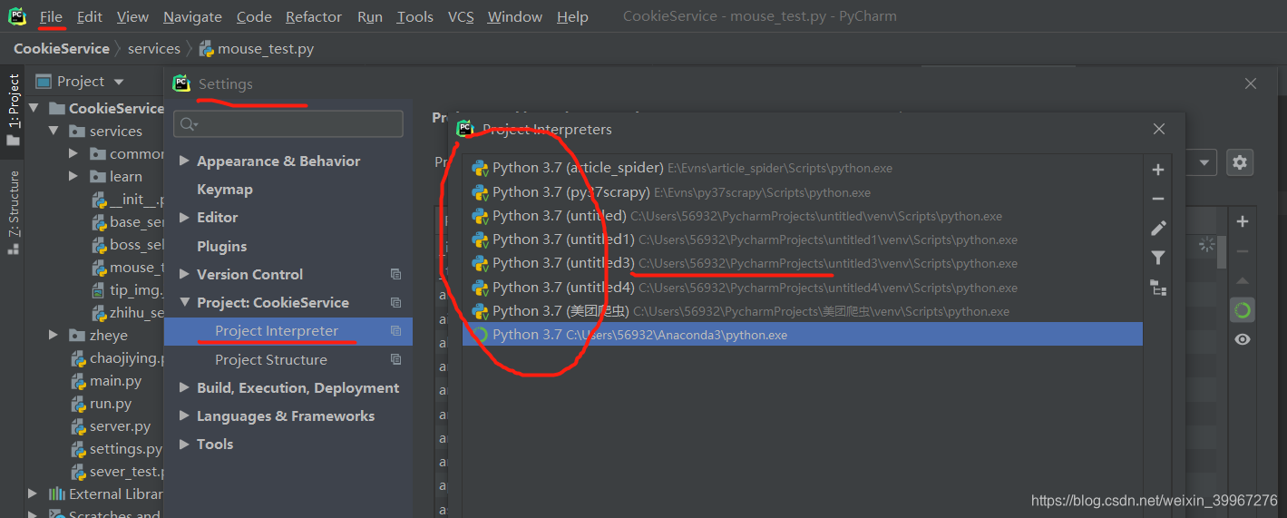Viewport: 1287px width, 518px height.
Task: Collapse the services folder in project tree
Action: pos(55,131)
